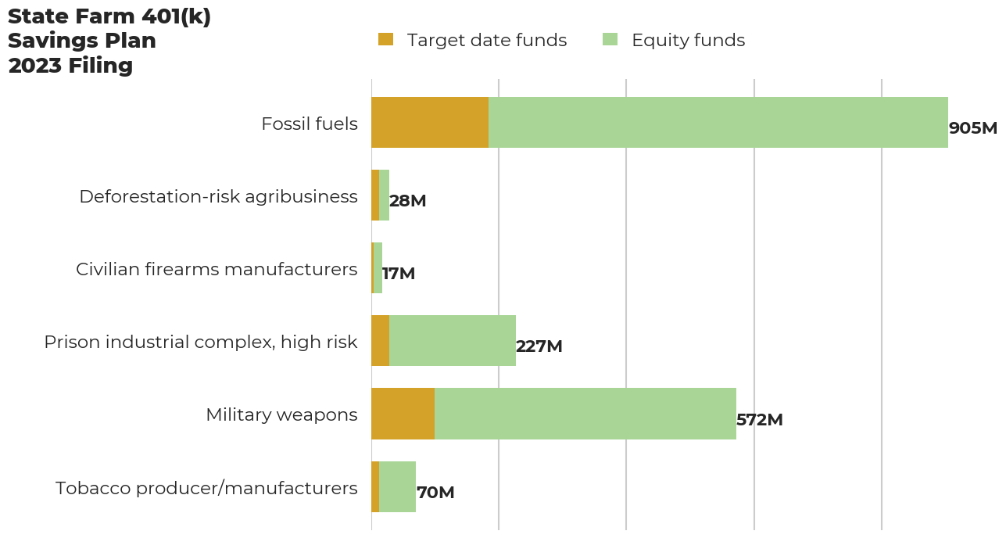Select Deforestation-risk agribusiness equity funds segment
1006x538 pixels.
coord(384,195)
